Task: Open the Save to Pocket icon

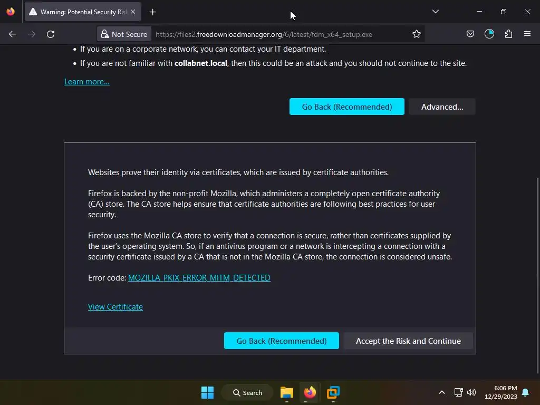Action: (470, 34)
